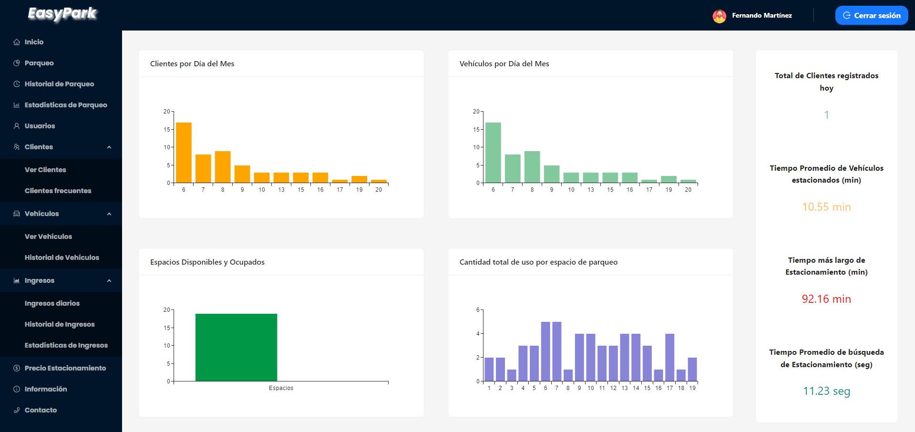Image resolution: width=915 pixels, height=432 pixels.
Task: Click the green '1' clients count
Action: click(826, 115)
